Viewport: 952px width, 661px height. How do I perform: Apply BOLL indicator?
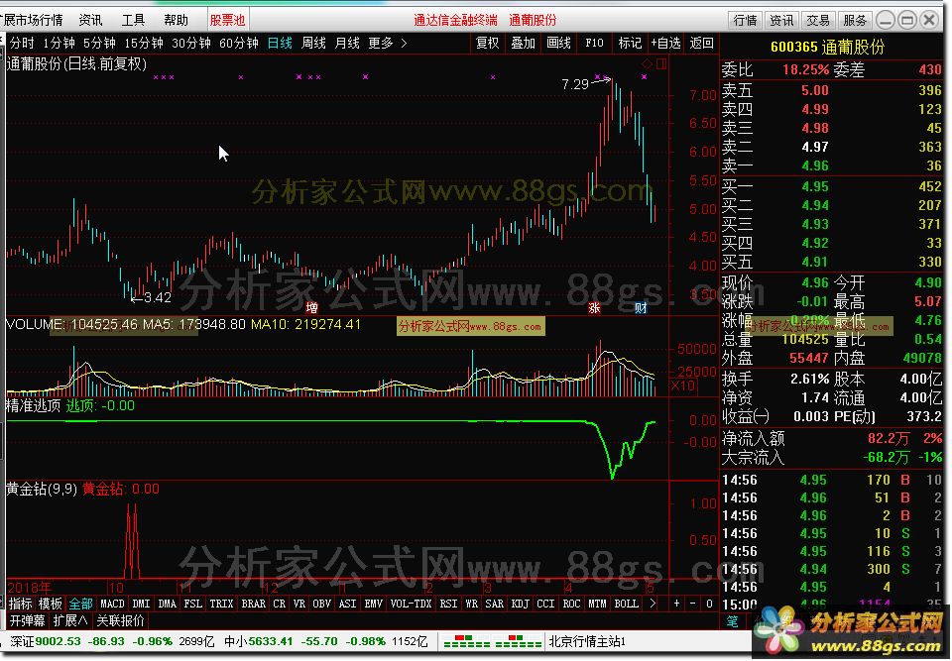click(627, 604)
